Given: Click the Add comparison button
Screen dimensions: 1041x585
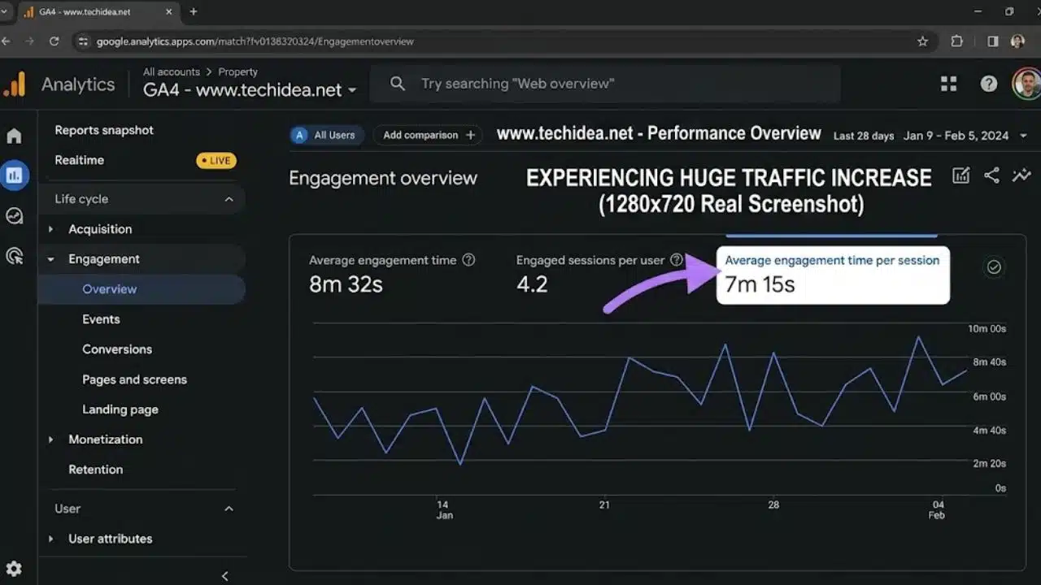Looking at the screenshot, I should click(x=429, y=135).
